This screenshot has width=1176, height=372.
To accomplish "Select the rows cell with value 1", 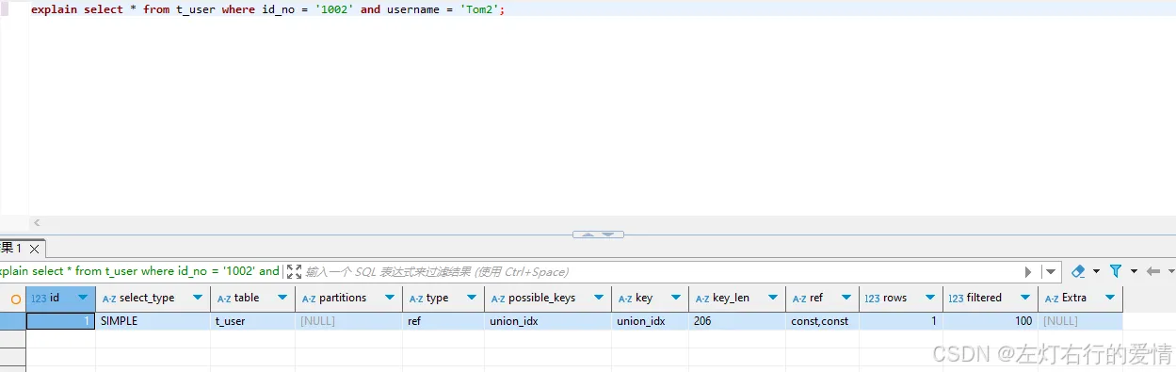I will pyautogui.click(x=901, y=321).
